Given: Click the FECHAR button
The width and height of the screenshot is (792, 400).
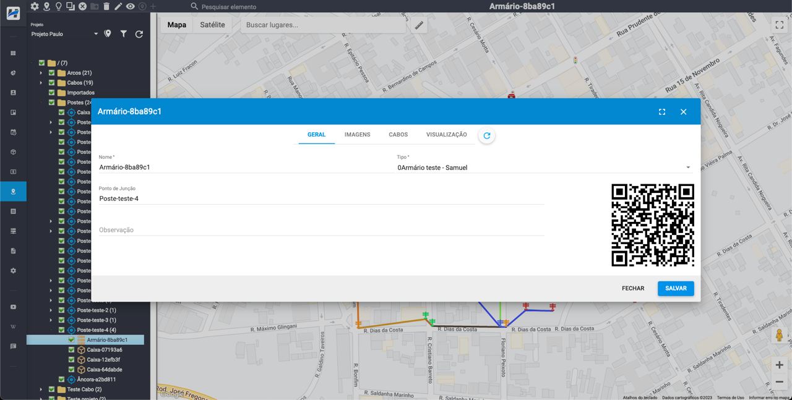Looking at the screenshot, I should click(x=632, y=289).
